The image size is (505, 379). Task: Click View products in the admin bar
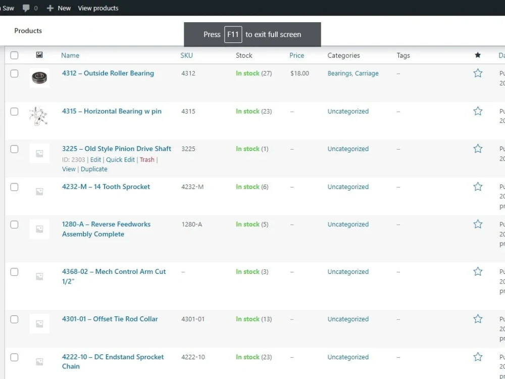[98, 8]
